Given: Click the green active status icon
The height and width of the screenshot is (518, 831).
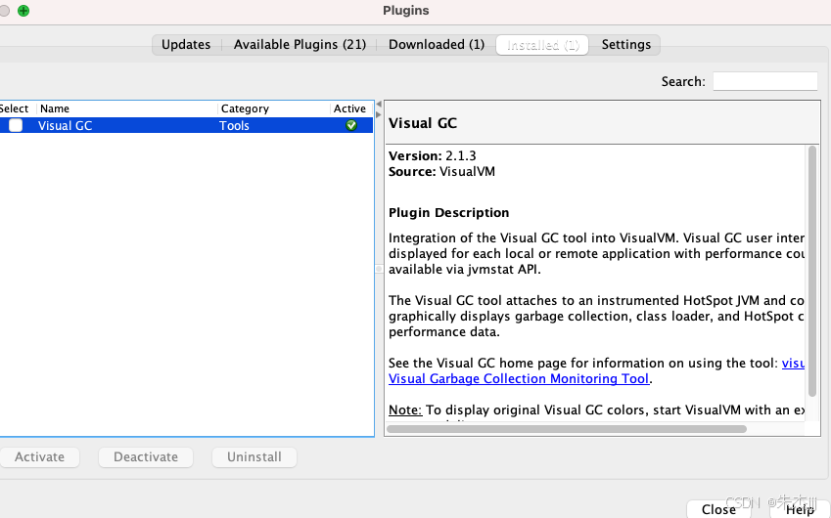Looking at the screenshot, I should [350, 125].
